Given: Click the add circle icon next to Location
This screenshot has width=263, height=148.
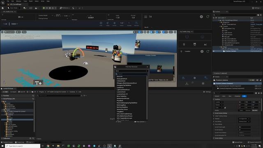Looking at the screenshot, I should [x=202, y=51].
